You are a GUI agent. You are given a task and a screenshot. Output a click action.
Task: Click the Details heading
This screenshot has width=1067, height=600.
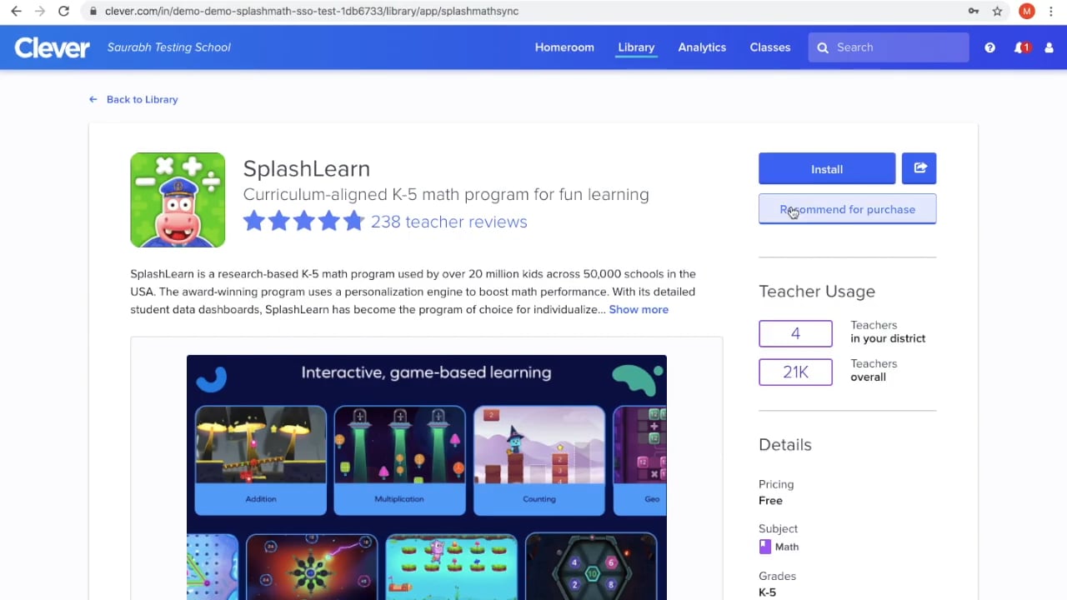pos(785,444)
